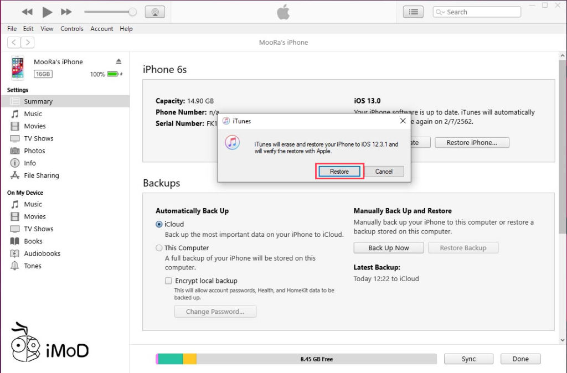Open the File menu
567x373 pixels.
click(x=12, y=29)
